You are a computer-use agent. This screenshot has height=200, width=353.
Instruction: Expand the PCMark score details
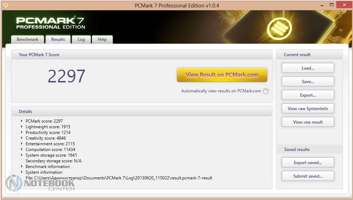pyautogui.click(x=22, y=121)
